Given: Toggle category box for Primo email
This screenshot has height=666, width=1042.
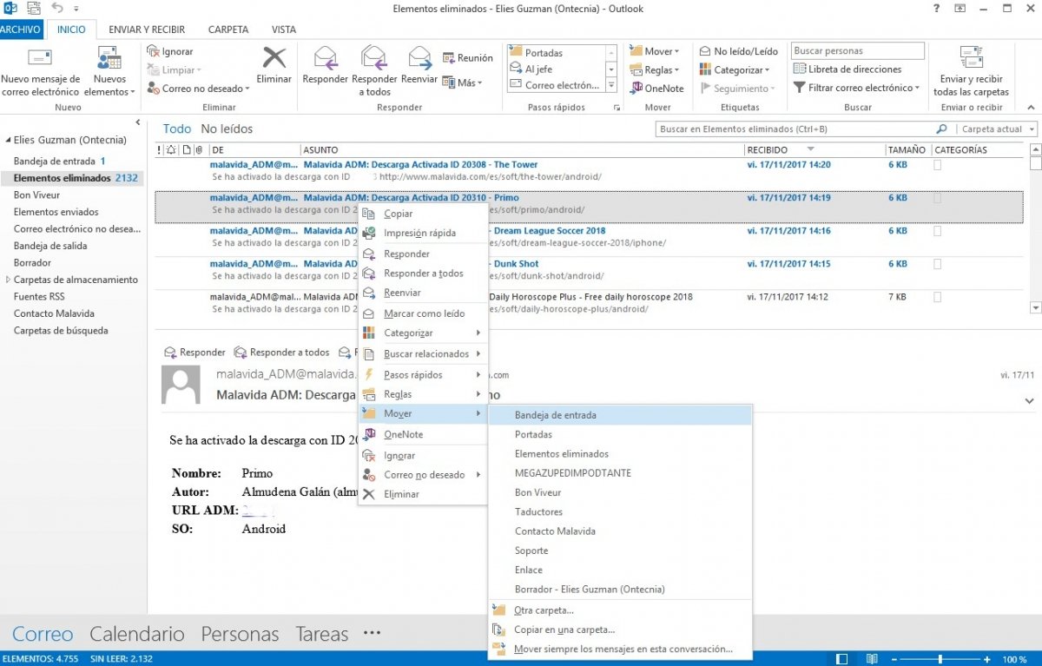Looking at the screenshot, I should click(937, 198).
